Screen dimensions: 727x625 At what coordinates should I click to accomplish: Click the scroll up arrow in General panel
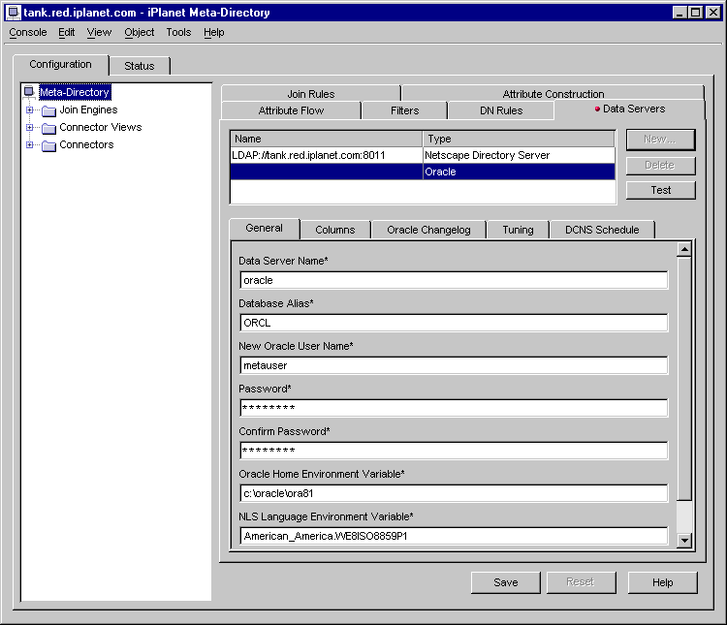pyautogui.click(x=684, y=249)
